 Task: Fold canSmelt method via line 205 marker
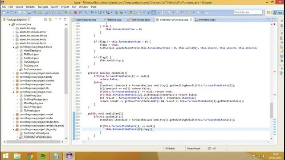81,73
